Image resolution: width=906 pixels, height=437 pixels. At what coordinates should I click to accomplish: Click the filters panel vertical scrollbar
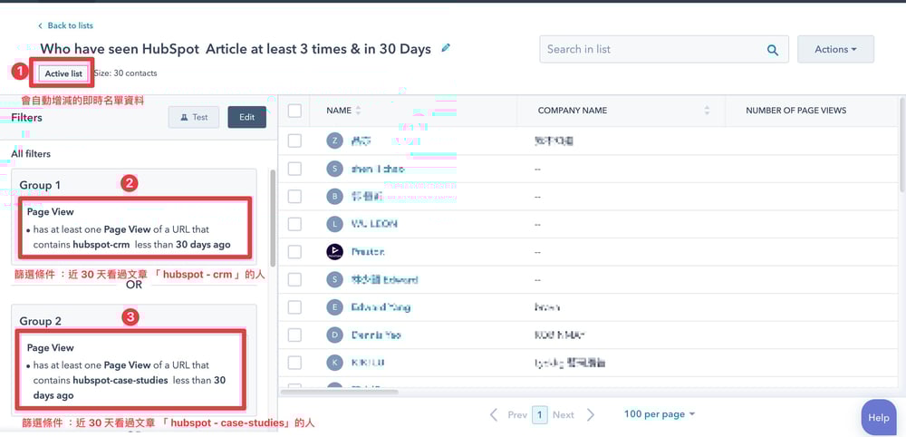pos(273,218)
